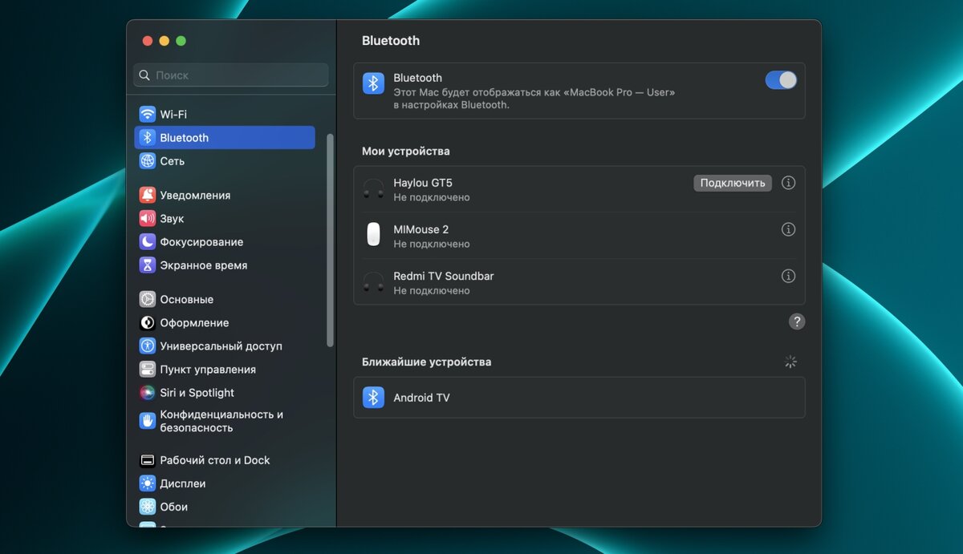This screenshot has width=963, height=554.
Task: Click the Оформление appearance icon
Action: (147, 322)
